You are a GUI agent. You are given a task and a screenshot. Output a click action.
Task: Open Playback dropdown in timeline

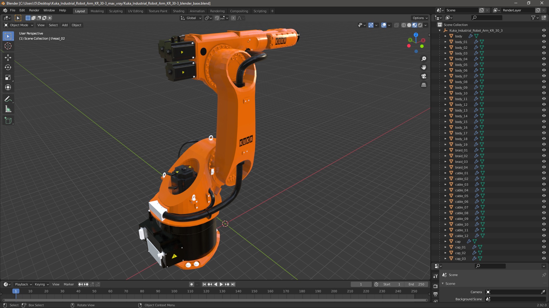(x=23, y=284)
